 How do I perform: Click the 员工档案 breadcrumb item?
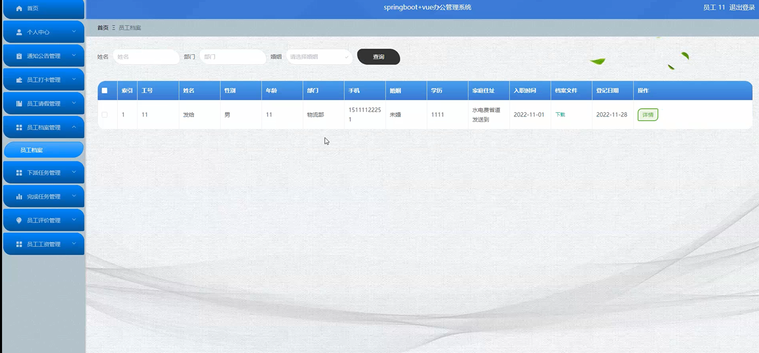coord(130,28)
